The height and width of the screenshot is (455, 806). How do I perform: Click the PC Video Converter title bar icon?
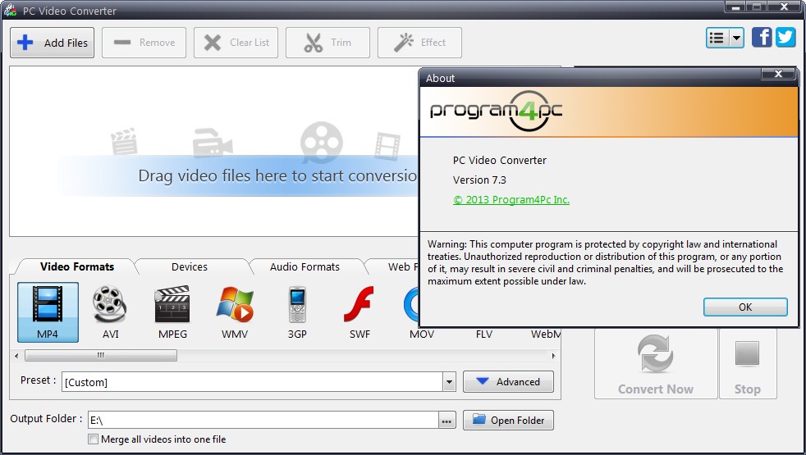pyautogui.click(x=11, y=10)
